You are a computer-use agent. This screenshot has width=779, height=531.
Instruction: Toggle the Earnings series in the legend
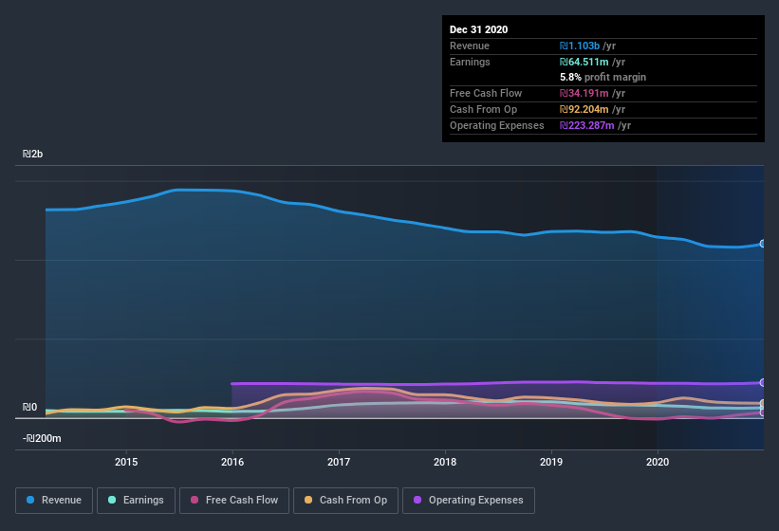point(137,500)
